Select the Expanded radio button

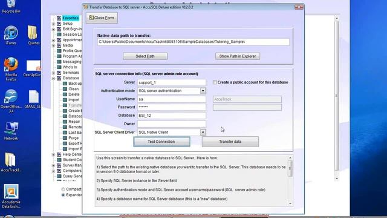pos(63,195)
